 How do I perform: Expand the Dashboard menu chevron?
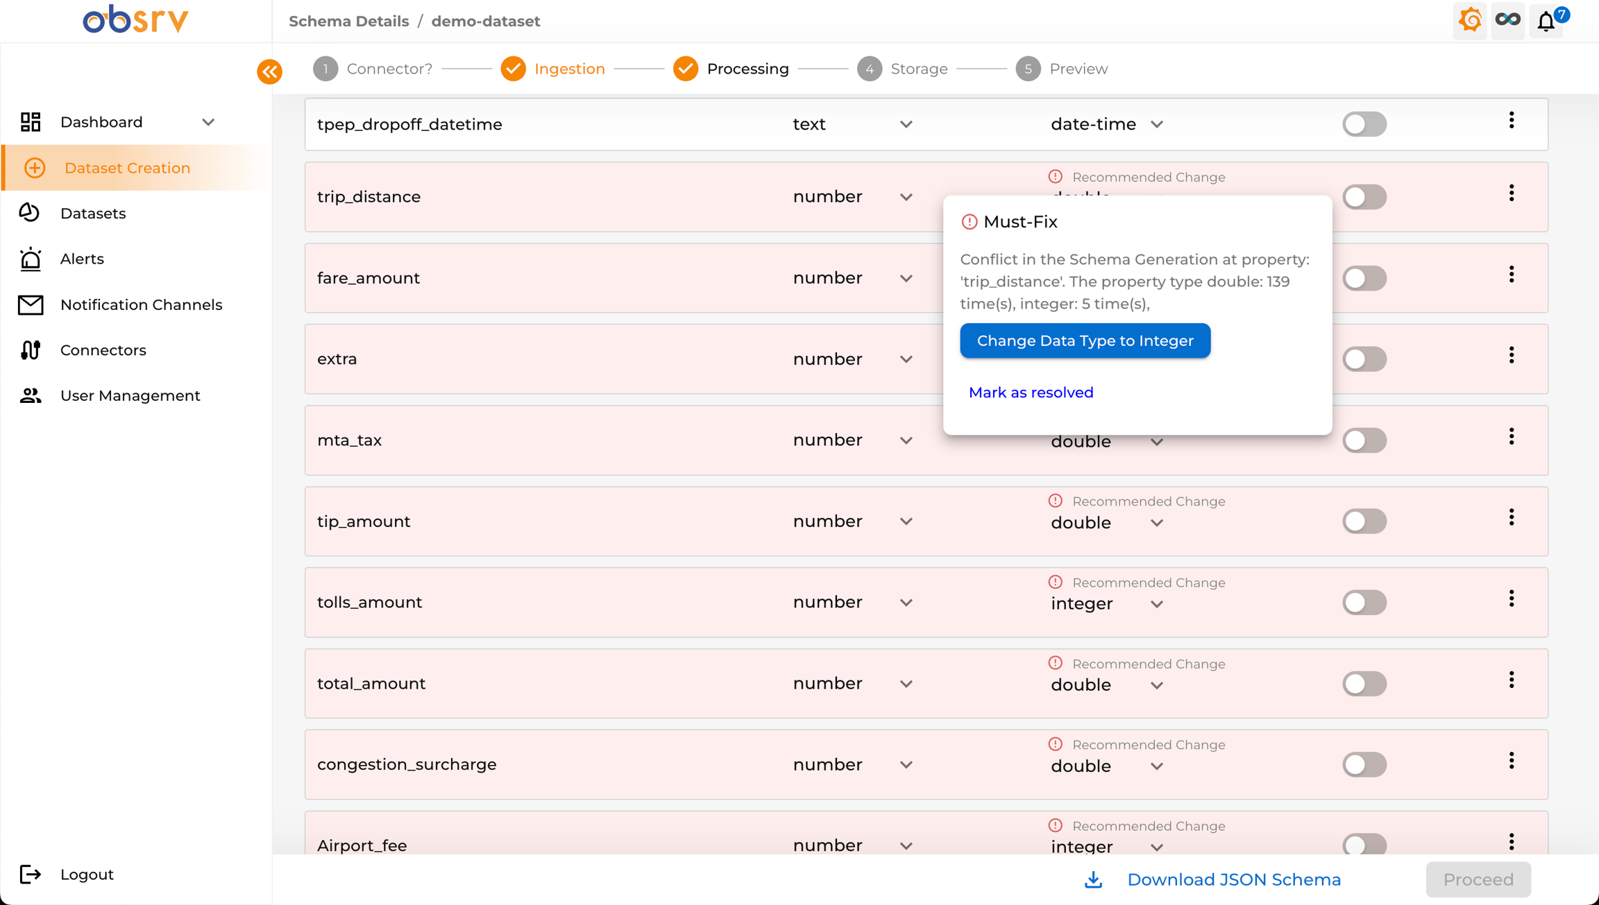tap(208, 122)
